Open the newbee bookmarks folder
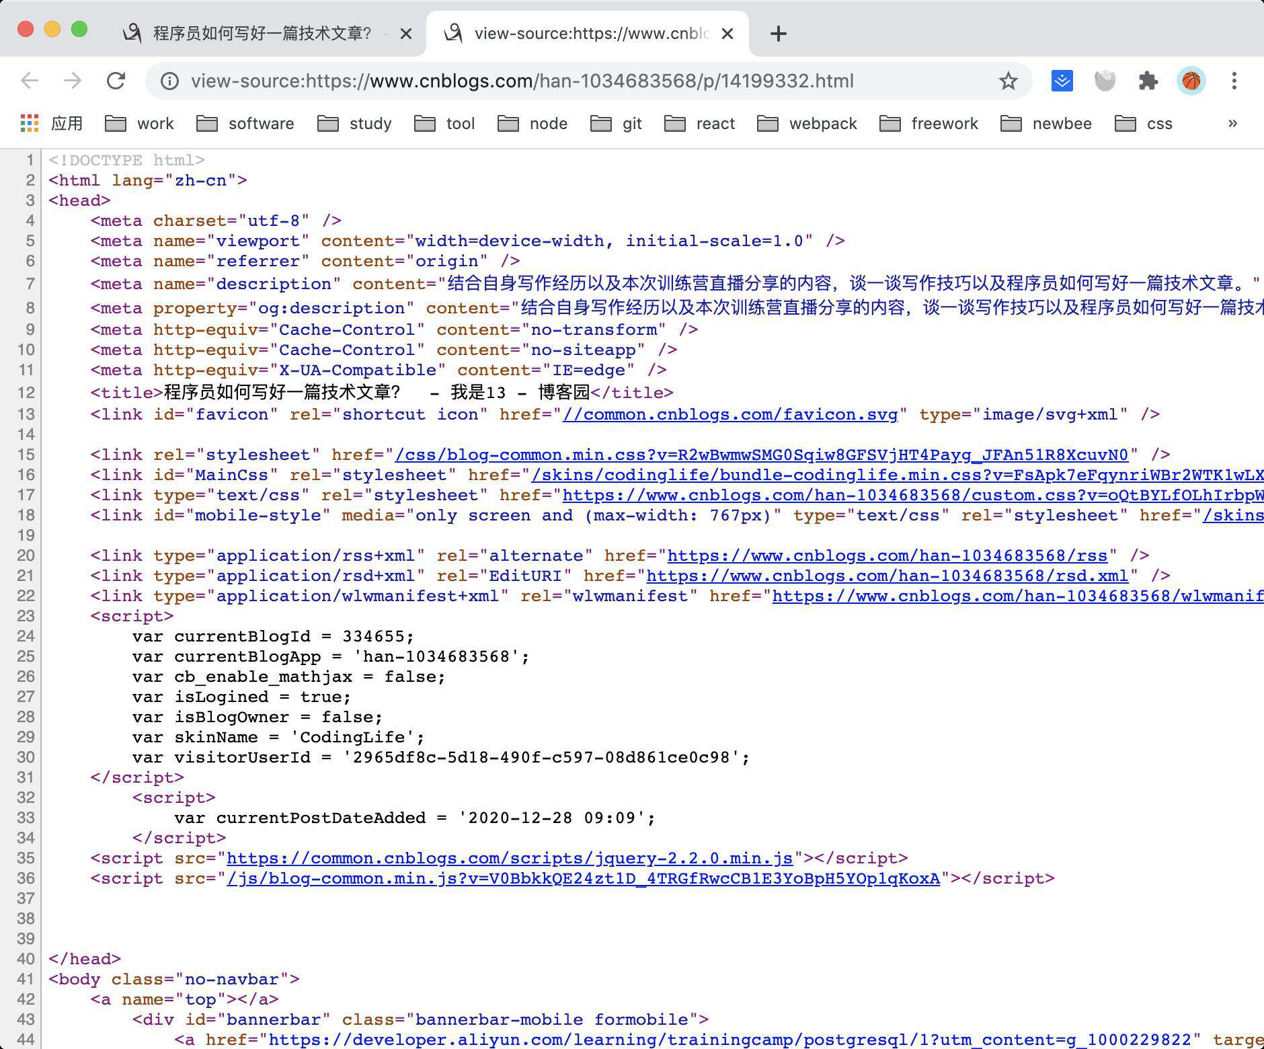Image resolution: width=1264 pixels, height=1049 pixels. (x=1046, y=124)
